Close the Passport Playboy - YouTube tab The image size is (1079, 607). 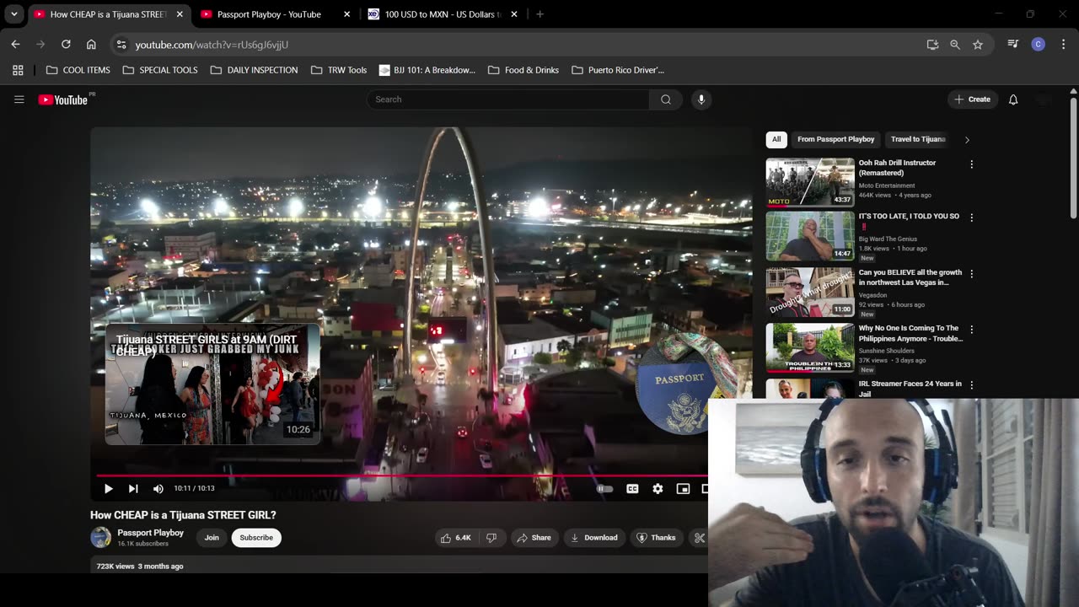coord(346,14)
